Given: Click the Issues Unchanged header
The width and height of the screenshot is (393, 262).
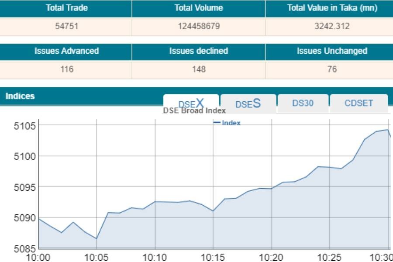Looking at the screenshot, I should pyautogui.click(x=332, y=51).
